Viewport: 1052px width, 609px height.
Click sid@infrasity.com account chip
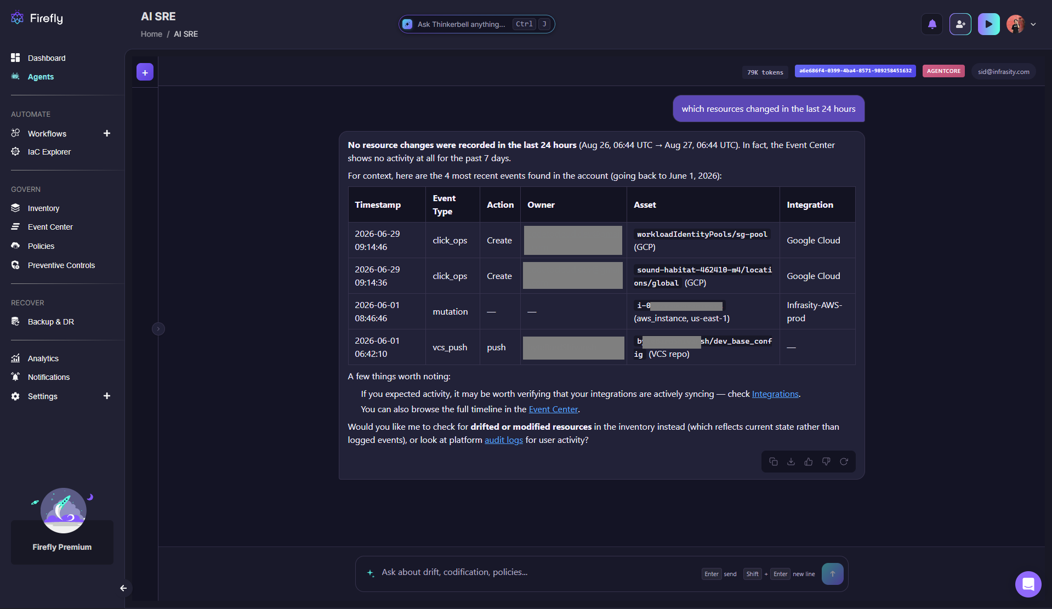1003,72
